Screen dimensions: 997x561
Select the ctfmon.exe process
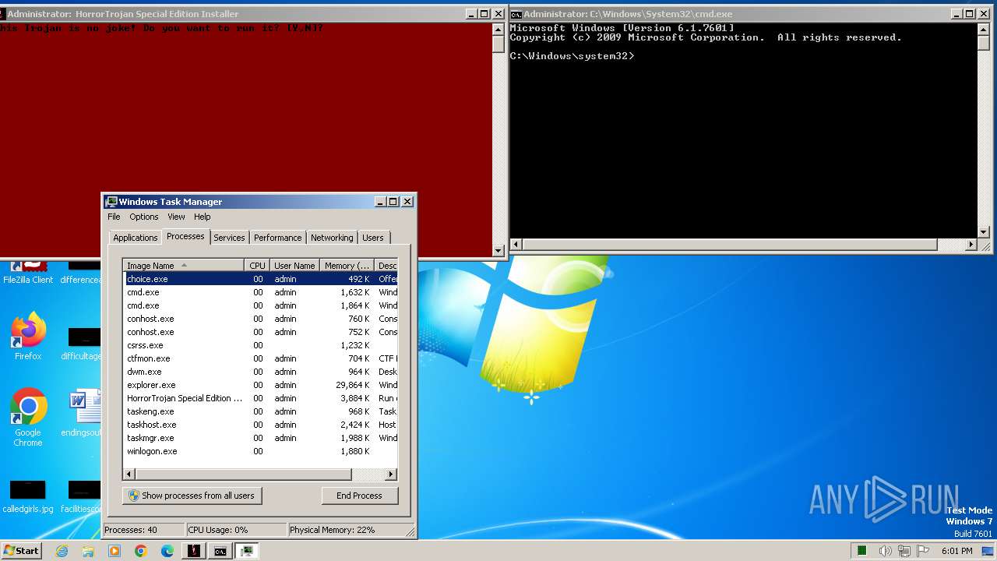click(x=261, y=358)
